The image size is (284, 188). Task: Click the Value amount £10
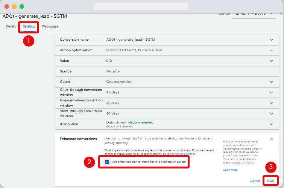point(109,61)
